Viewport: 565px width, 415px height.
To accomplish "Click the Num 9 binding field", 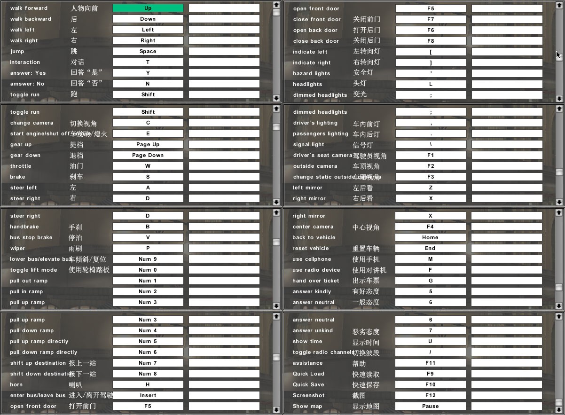I will point(148,259).
